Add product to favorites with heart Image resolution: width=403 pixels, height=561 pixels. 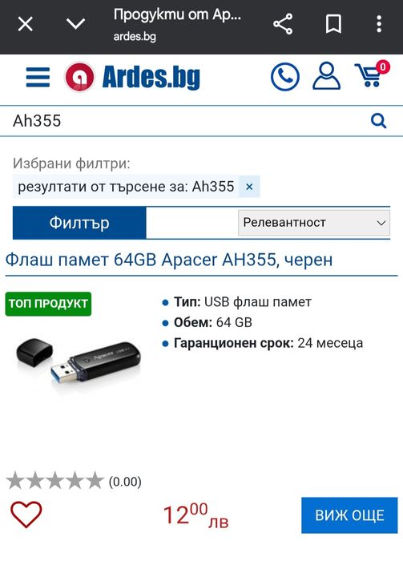[26, 515]
